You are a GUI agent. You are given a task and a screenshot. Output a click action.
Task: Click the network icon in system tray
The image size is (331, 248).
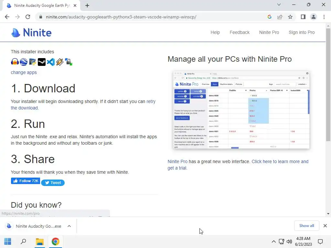(282, 242)
